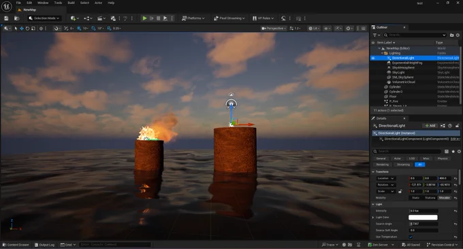Image resolution: width=463 pixels, height=249 pixels.
Task: Open the viewport Show eye menu
Action: [x=327, y=29]
